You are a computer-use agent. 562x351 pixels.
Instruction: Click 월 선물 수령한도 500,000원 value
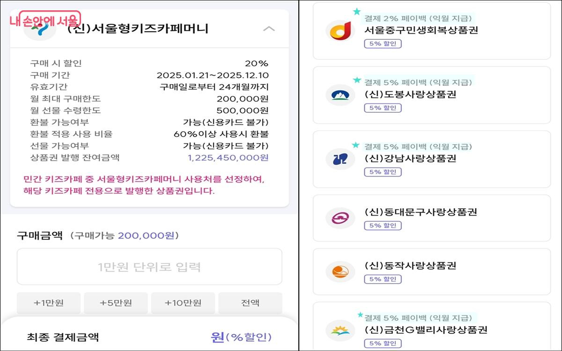[x=243, y=110]
